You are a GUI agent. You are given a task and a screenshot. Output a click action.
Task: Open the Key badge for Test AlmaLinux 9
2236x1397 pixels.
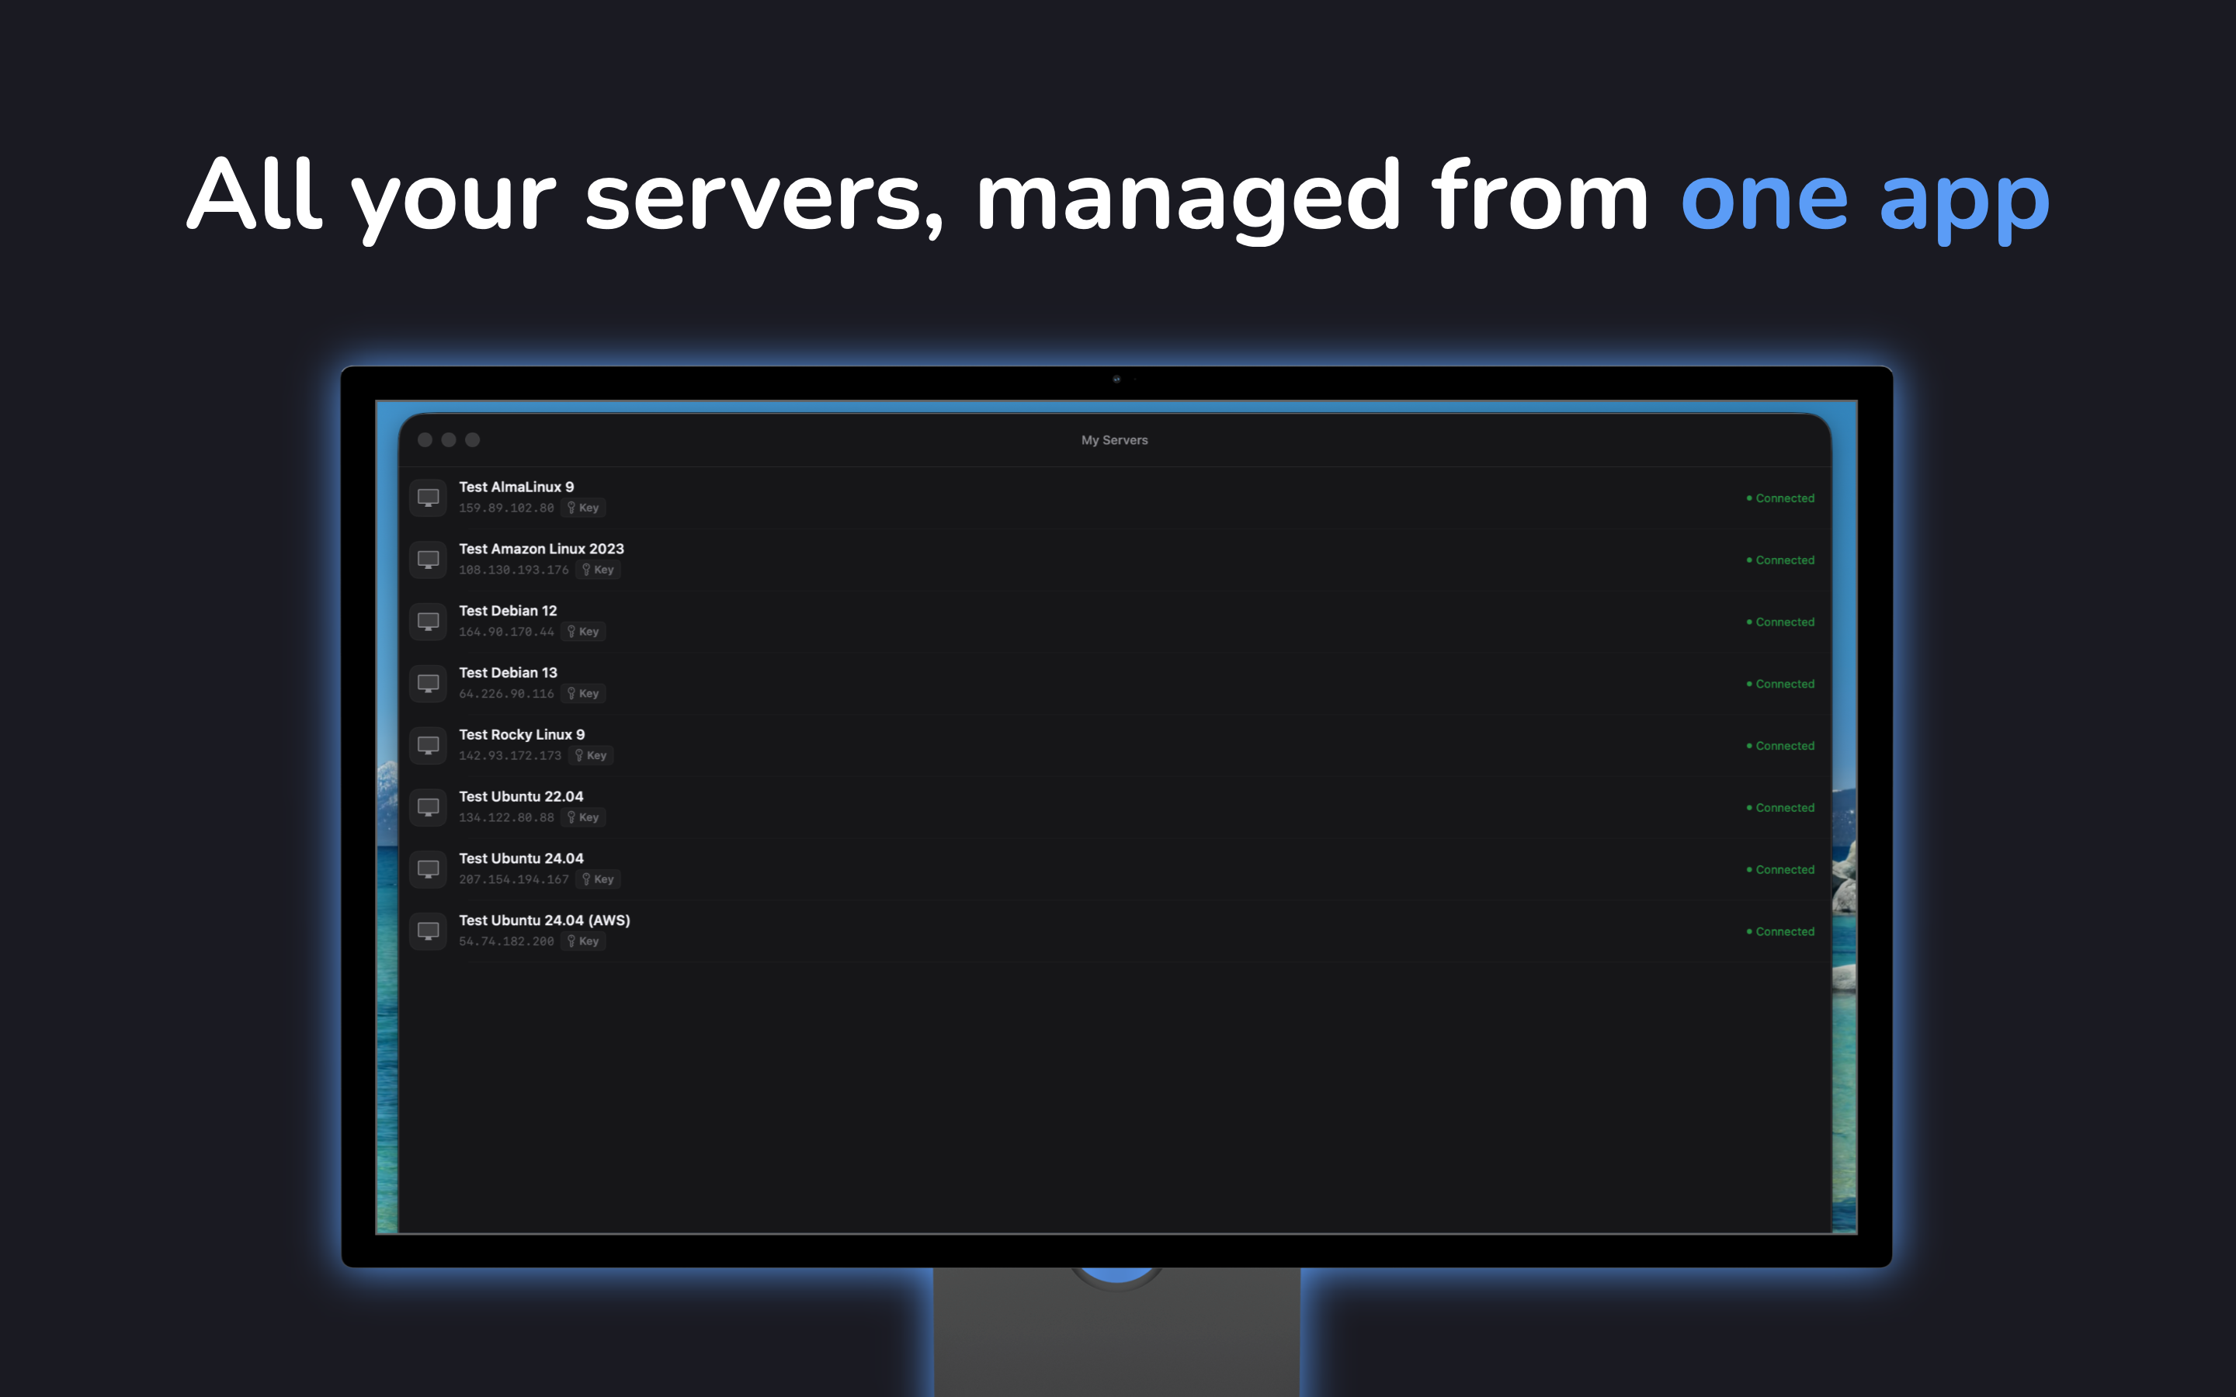[583, 508]
